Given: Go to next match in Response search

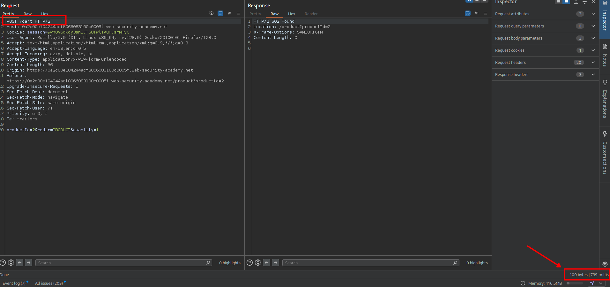Looking at the screenshot, I should pos(275,262).
